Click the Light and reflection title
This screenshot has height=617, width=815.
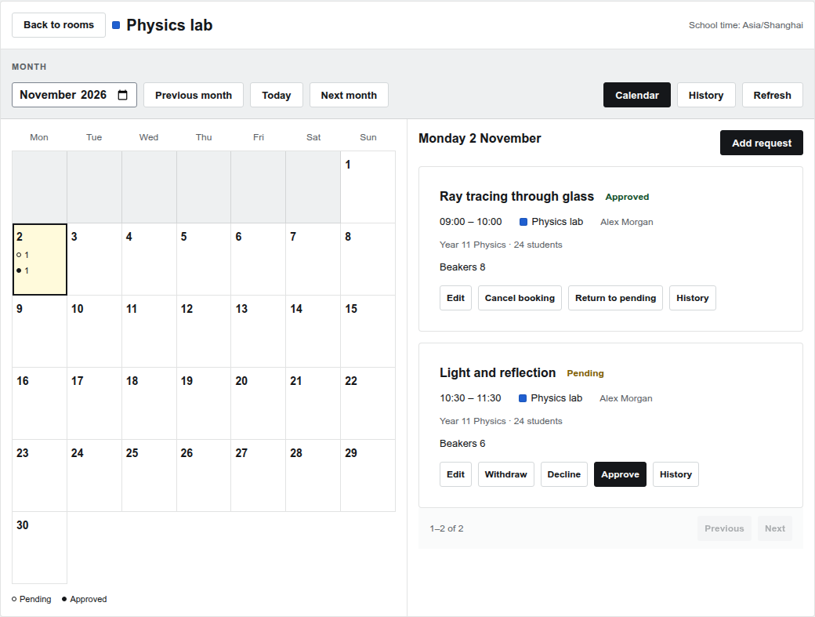pyautogui.click(x=498, y=372)
